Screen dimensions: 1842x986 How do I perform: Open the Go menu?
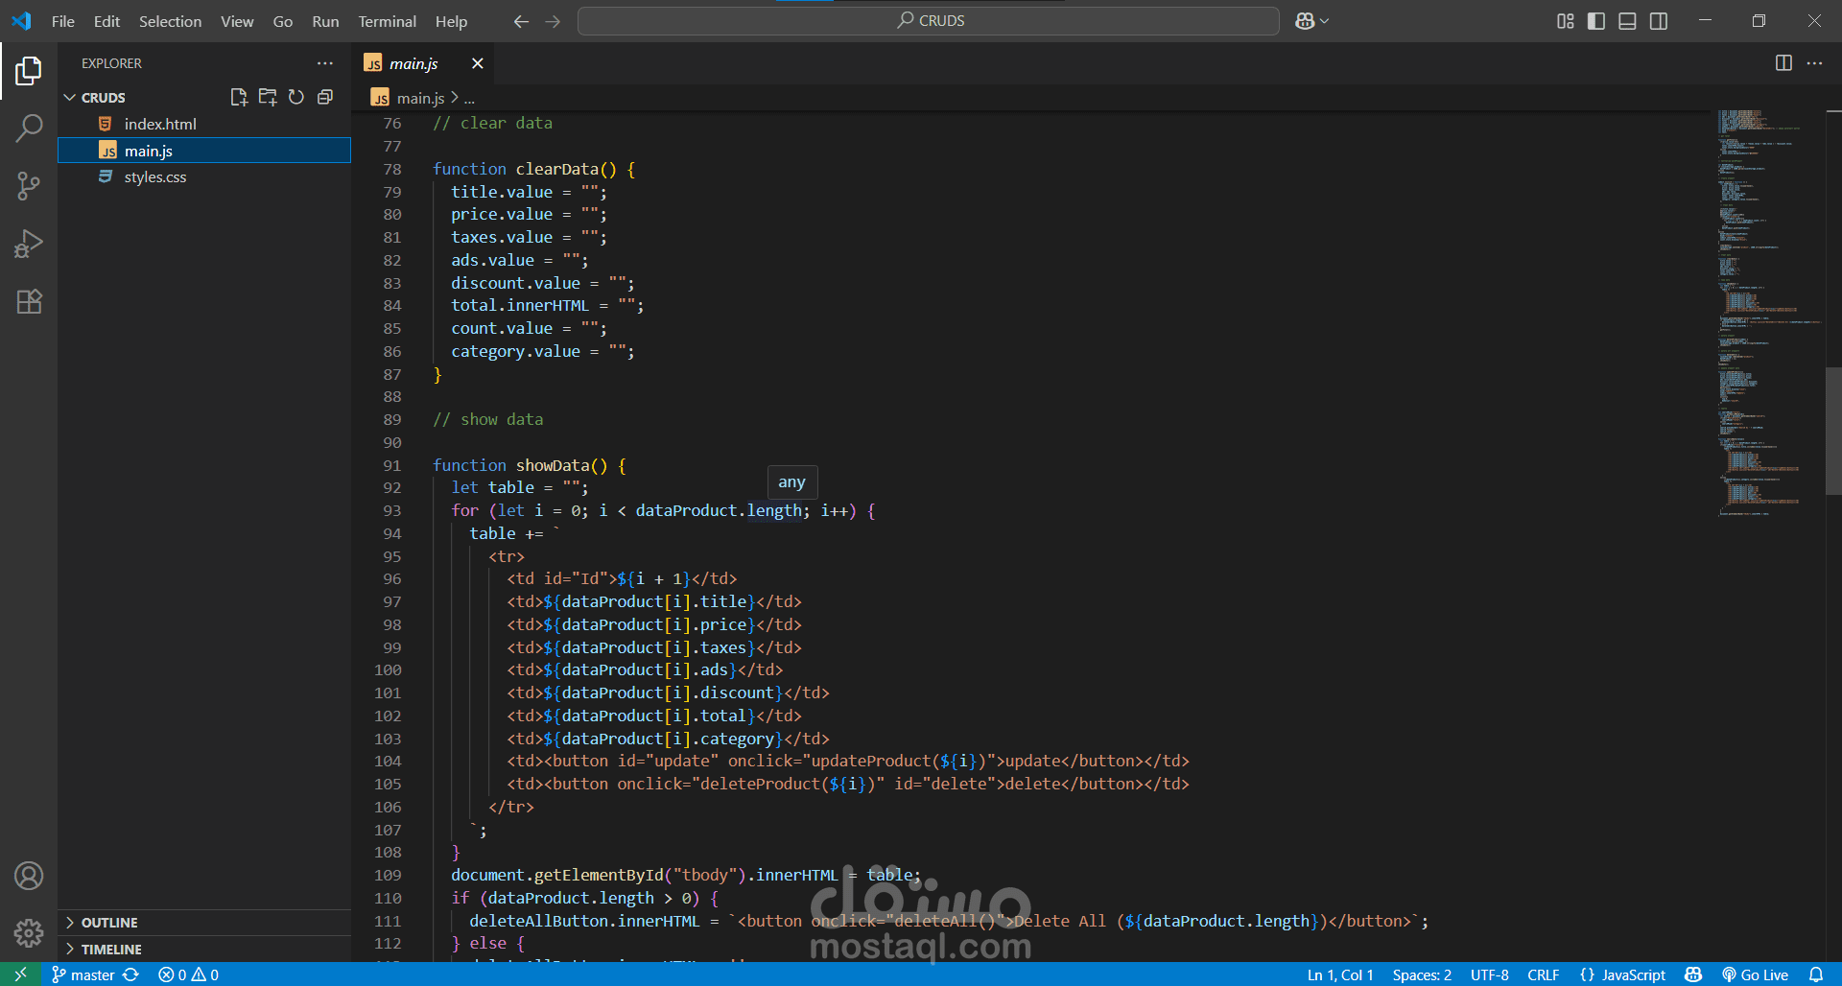[x=283, y=21]
